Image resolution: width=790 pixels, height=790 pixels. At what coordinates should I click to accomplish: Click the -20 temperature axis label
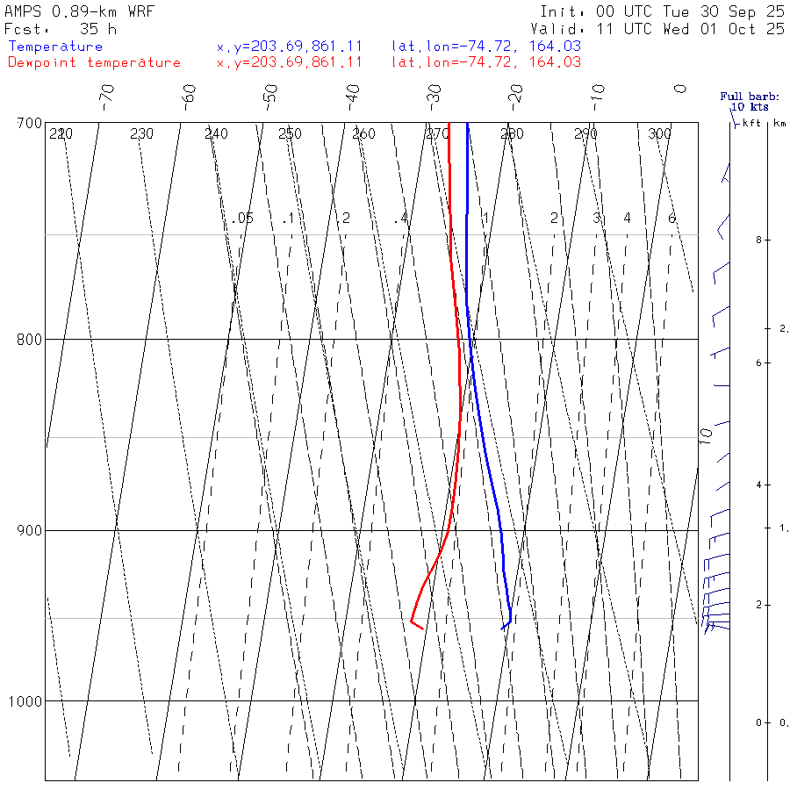(x=516, y=97)
